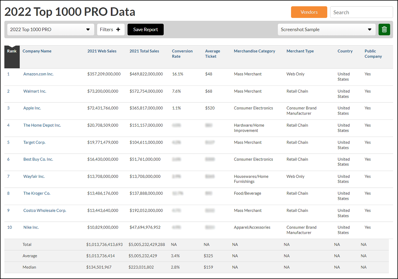Select the $5,005,232,429,288 total sales value
This screenshot has height=279, width=398.
pyautogui.click(x=147, y=244)
